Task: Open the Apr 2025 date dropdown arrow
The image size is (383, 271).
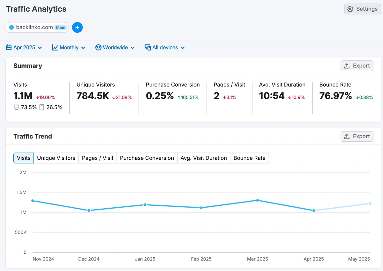Action: tap(40, 48)
